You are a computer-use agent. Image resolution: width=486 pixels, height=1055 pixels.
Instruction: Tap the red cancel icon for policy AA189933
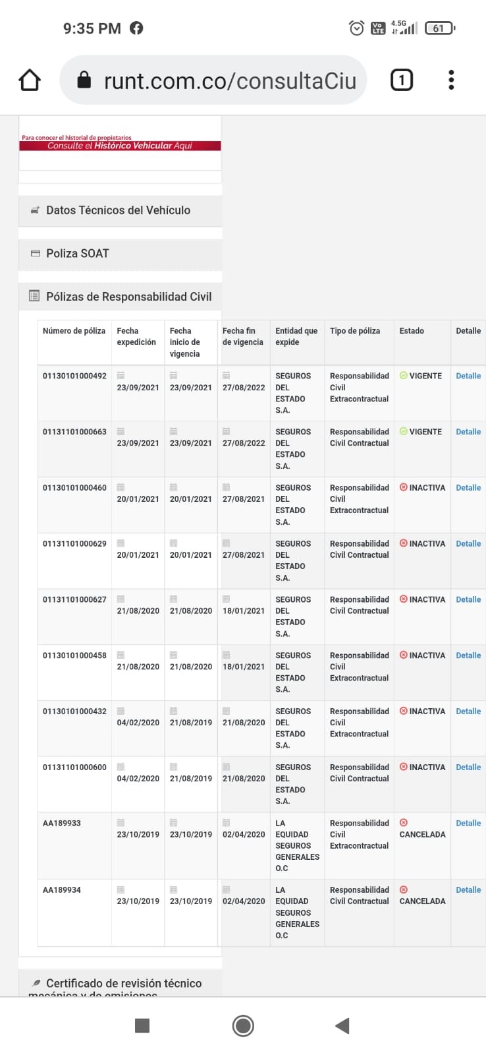point(404,823)
